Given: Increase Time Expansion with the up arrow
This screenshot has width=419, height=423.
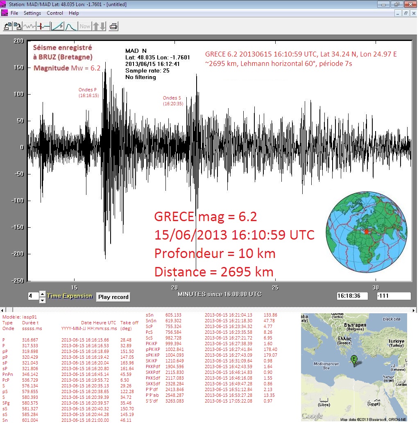Looking at the screenshot, I should pos(42,293).
